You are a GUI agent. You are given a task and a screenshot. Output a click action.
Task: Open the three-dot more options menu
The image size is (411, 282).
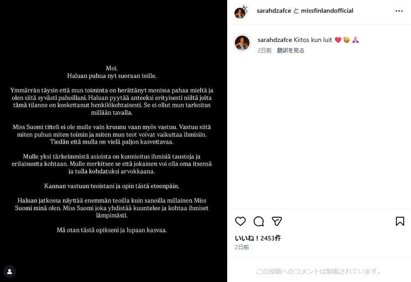[399, 11]
